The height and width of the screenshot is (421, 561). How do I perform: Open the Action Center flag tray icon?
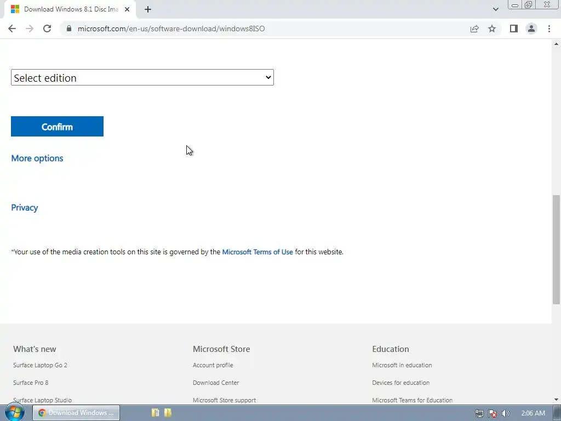point(493,413)
